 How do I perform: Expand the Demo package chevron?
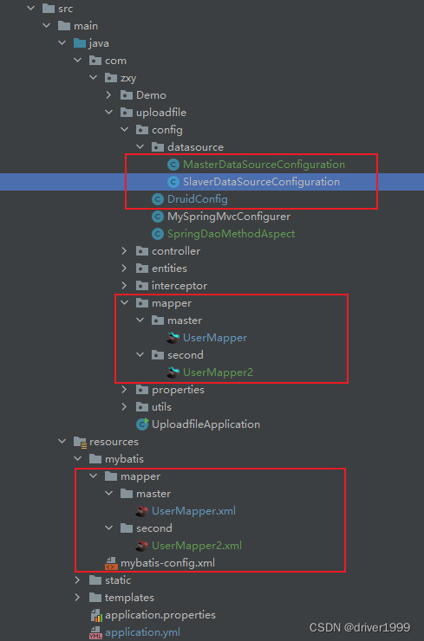[x=108, y=94]
